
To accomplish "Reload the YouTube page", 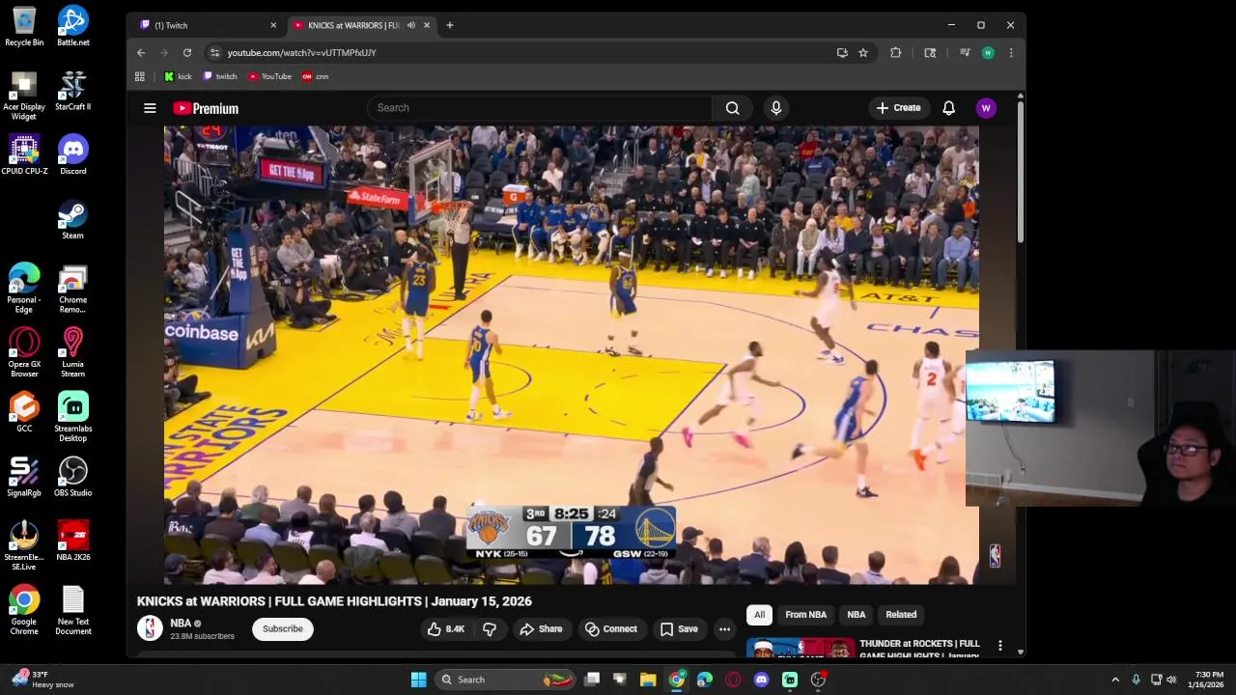I will click(187, 53).
